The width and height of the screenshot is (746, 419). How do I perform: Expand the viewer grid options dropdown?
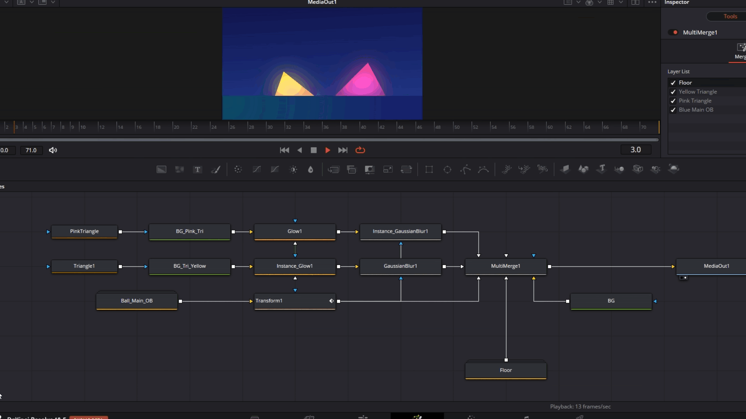point(621,2)
